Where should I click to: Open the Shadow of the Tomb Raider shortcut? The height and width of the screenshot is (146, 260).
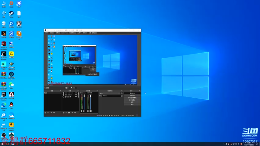(x=4, y=55)
